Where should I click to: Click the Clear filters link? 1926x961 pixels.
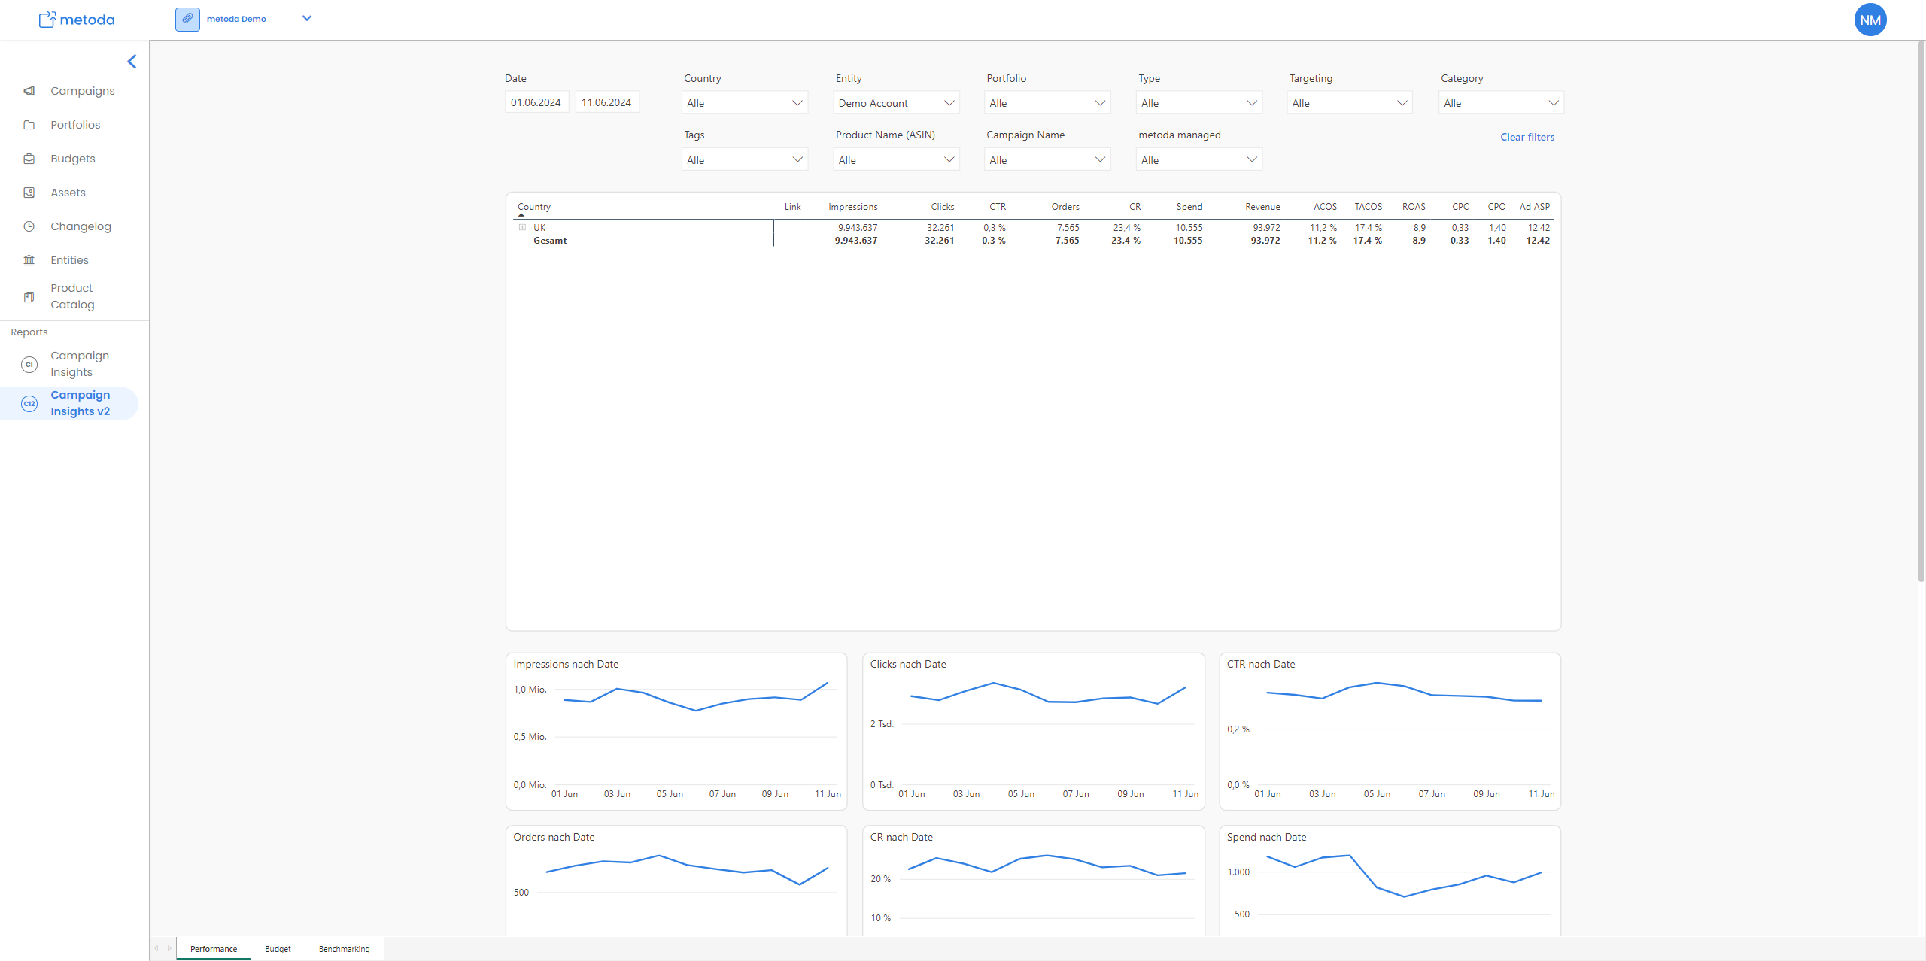tap(1527, 137)
